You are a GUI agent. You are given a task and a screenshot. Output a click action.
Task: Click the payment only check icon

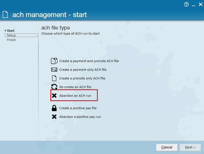54,70
